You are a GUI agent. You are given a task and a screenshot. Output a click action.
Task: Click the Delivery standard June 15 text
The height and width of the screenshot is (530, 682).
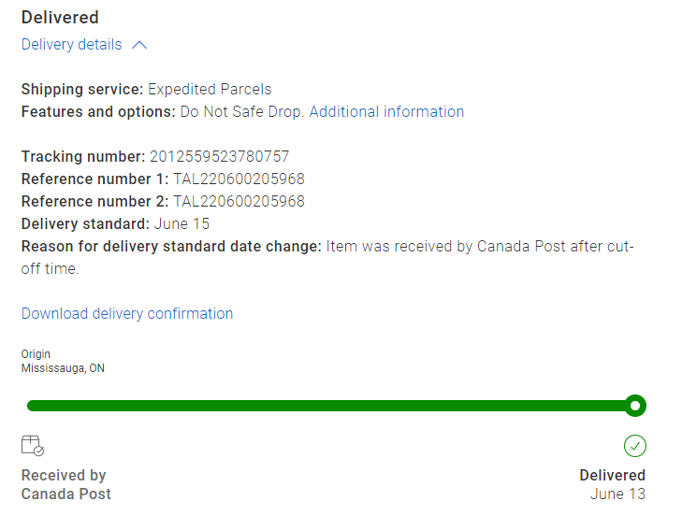181,224
